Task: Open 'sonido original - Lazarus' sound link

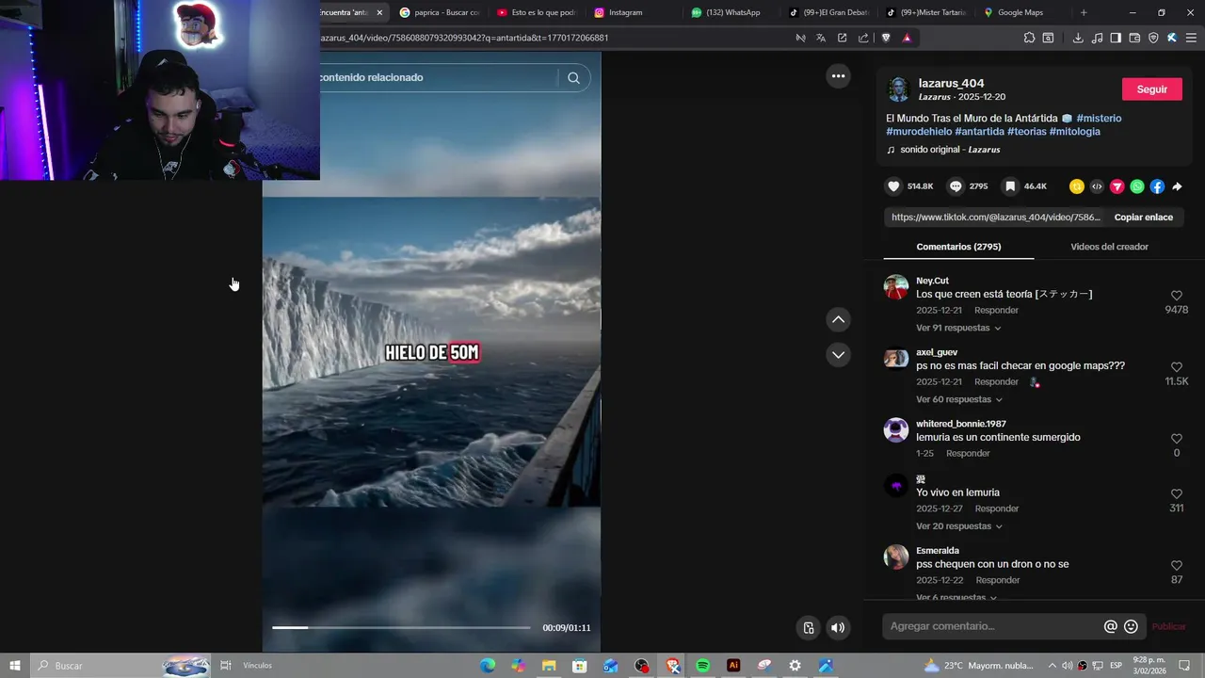Action: point(950,150)
